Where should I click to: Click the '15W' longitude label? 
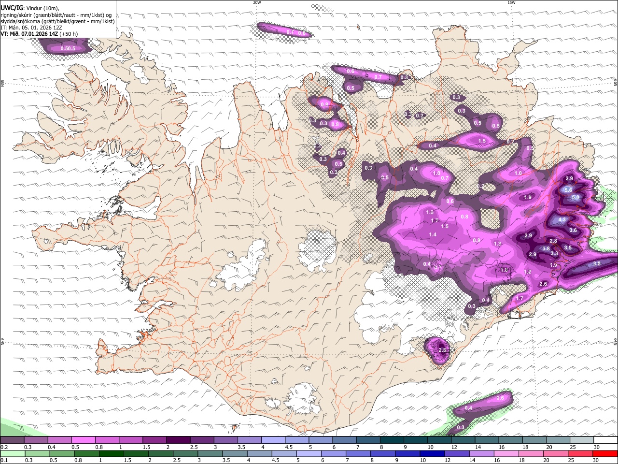coord(511,2)
